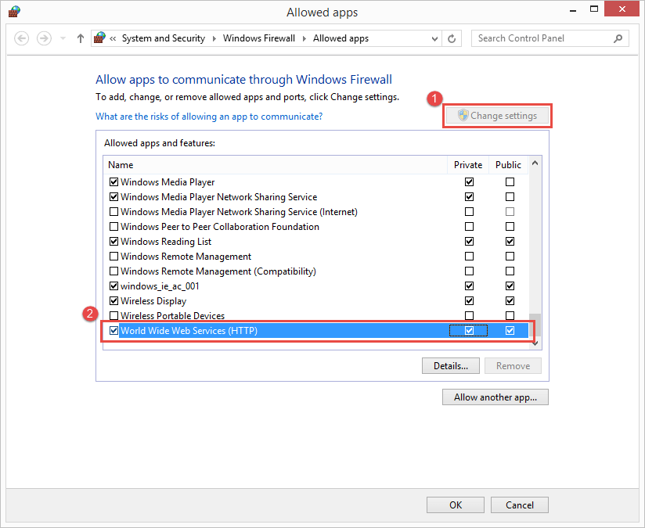This screenshot has height=528, width=645.
Task: Toggle Private for World Wide Web Services
Action: tap(469, 330)
